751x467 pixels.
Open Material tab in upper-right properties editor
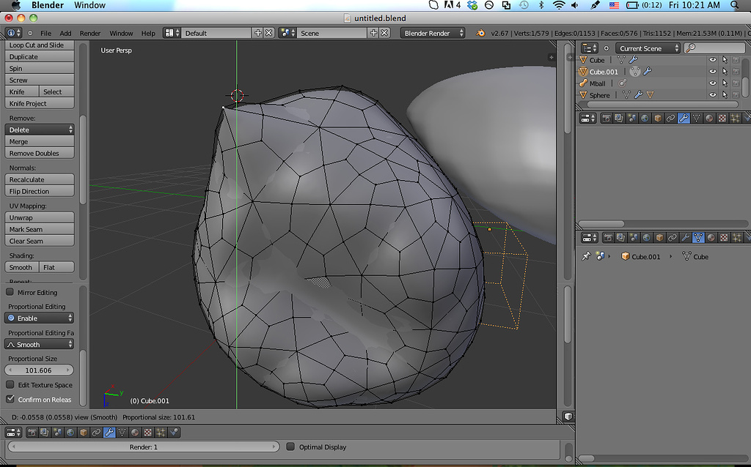709,118
